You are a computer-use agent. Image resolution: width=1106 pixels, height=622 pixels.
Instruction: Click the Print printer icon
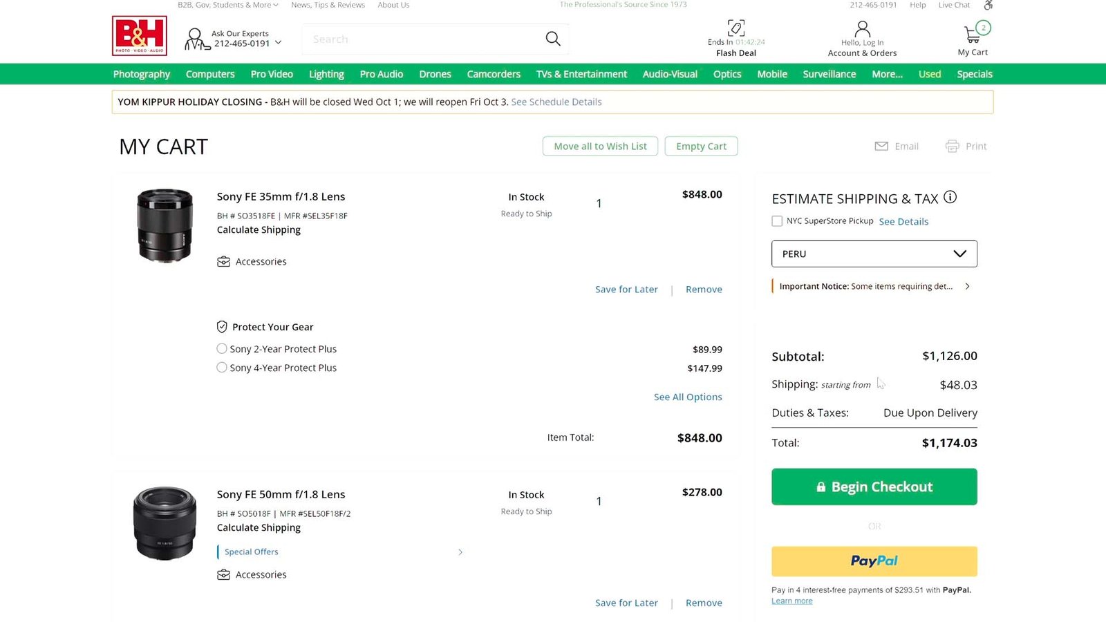pos(952,147)
